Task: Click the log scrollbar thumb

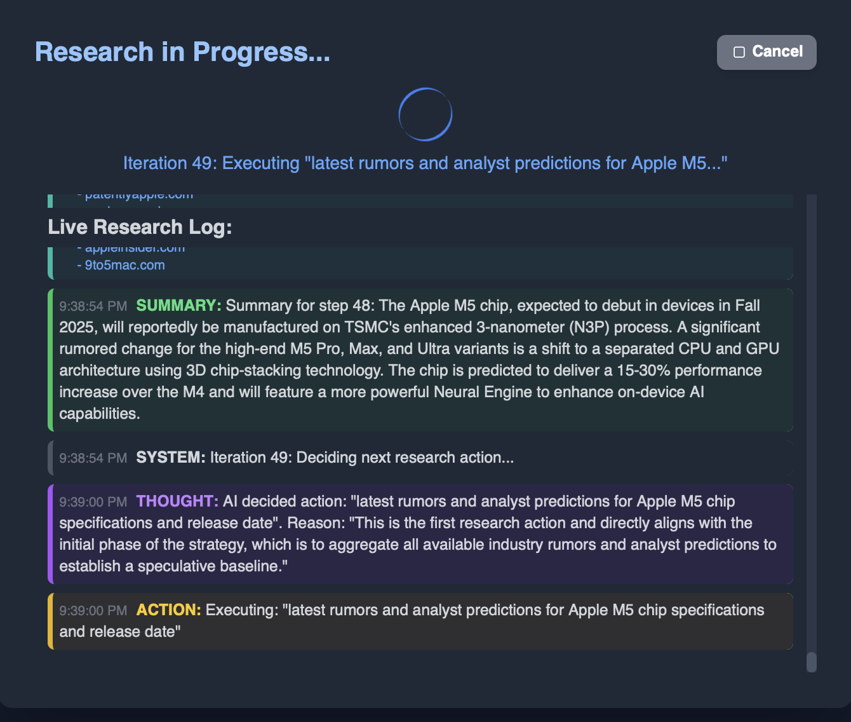Action: (x=811, y=662)
